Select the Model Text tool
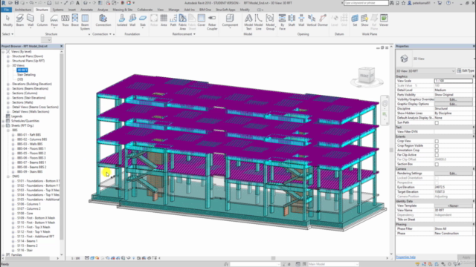 248,22
